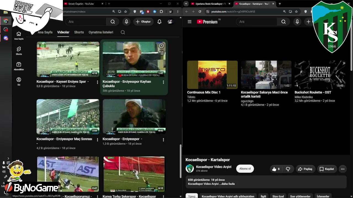Image resolution: width=353 pixels, height=198 pixels.
Task: Open Kocaelispor Video Arşivi channel link
Action: click(x=214, y=167)
